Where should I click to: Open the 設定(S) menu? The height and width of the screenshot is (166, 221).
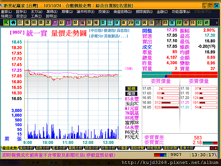tap(22, 16)
